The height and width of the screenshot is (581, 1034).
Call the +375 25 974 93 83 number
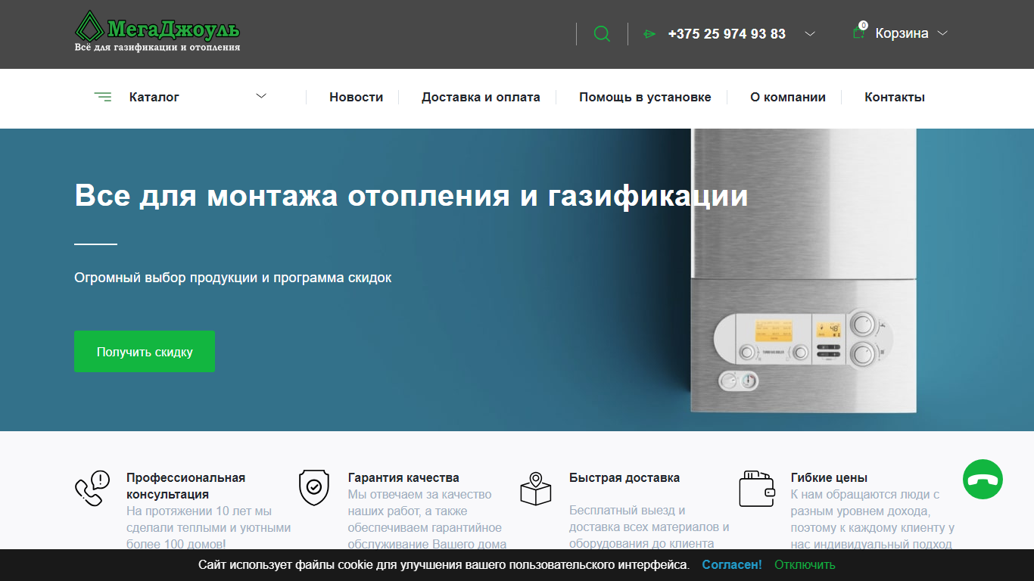(x=727, y=34)
